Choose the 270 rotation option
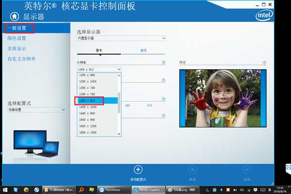The height and width of the screenshot is (194, 291). [149, 105]
